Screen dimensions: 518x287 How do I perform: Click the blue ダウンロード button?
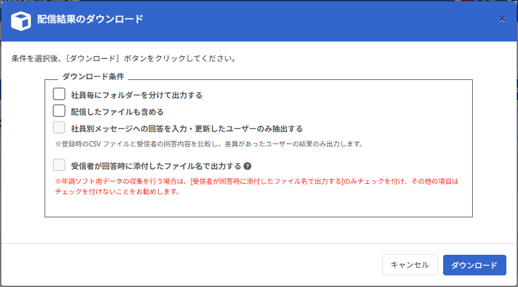click(x=474, y=265)
